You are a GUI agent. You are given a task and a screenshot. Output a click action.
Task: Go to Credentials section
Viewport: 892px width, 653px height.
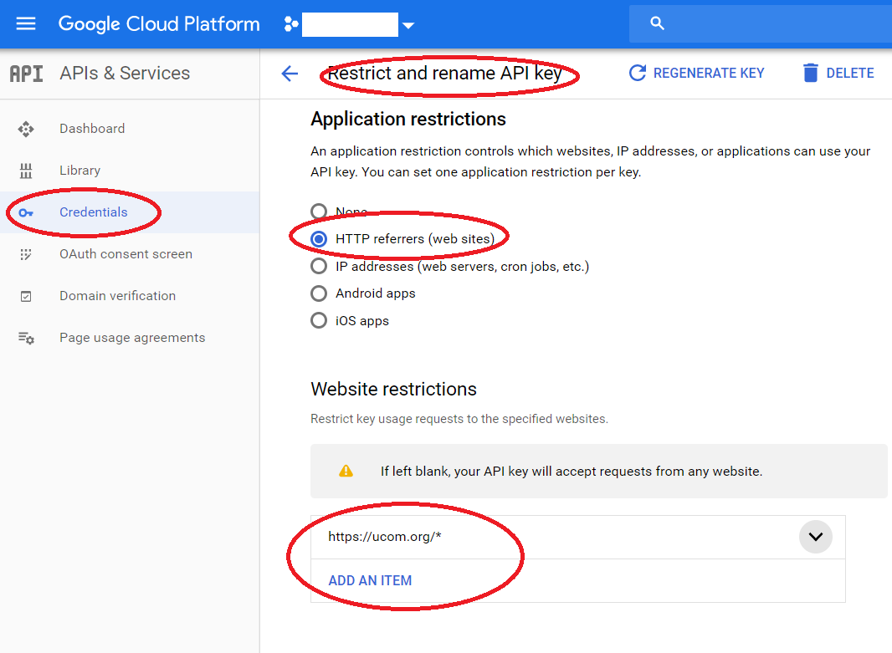coord(94,212)
